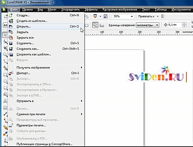Choose Импорт... in File menu
The image size is (193, 147).
[x=46, y=73]
